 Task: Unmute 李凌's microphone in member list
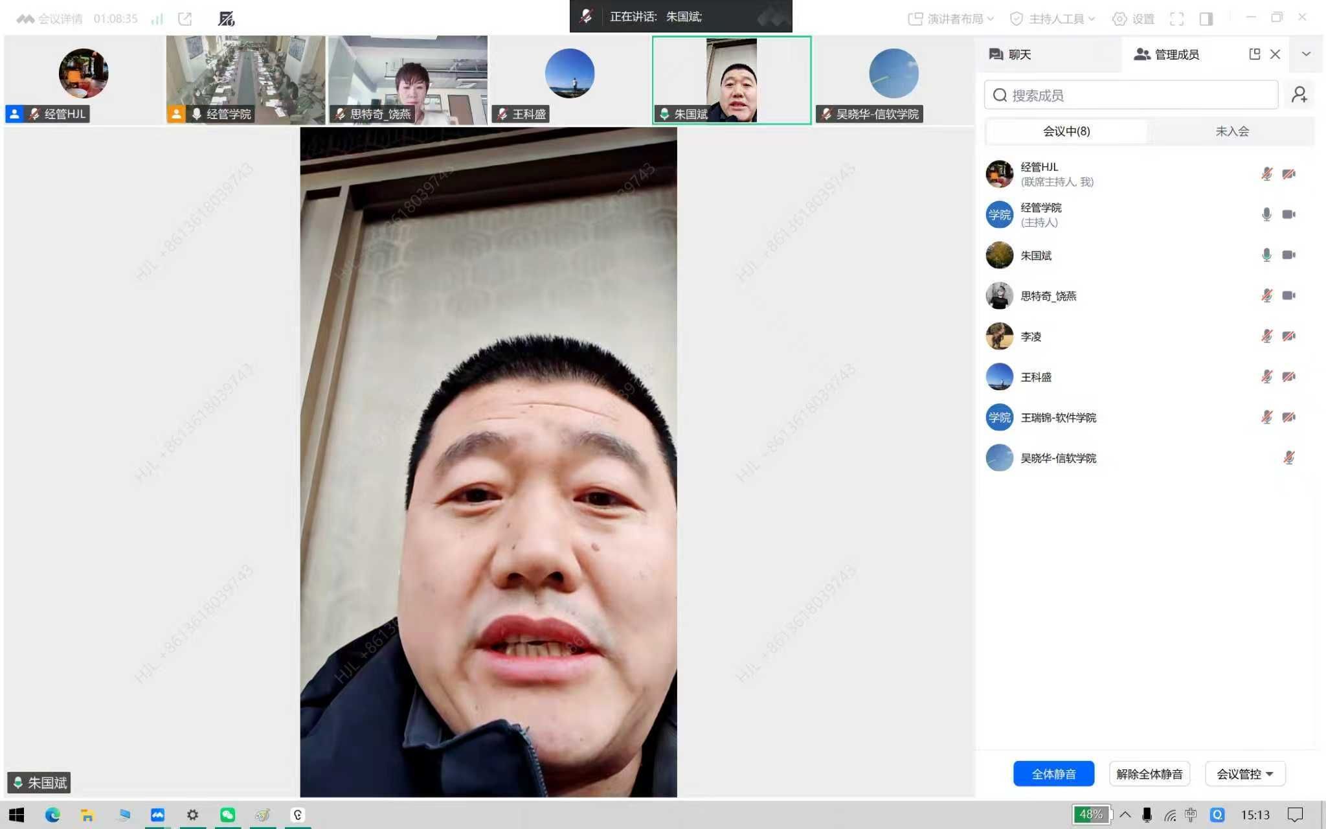[x=1266, y=336]
